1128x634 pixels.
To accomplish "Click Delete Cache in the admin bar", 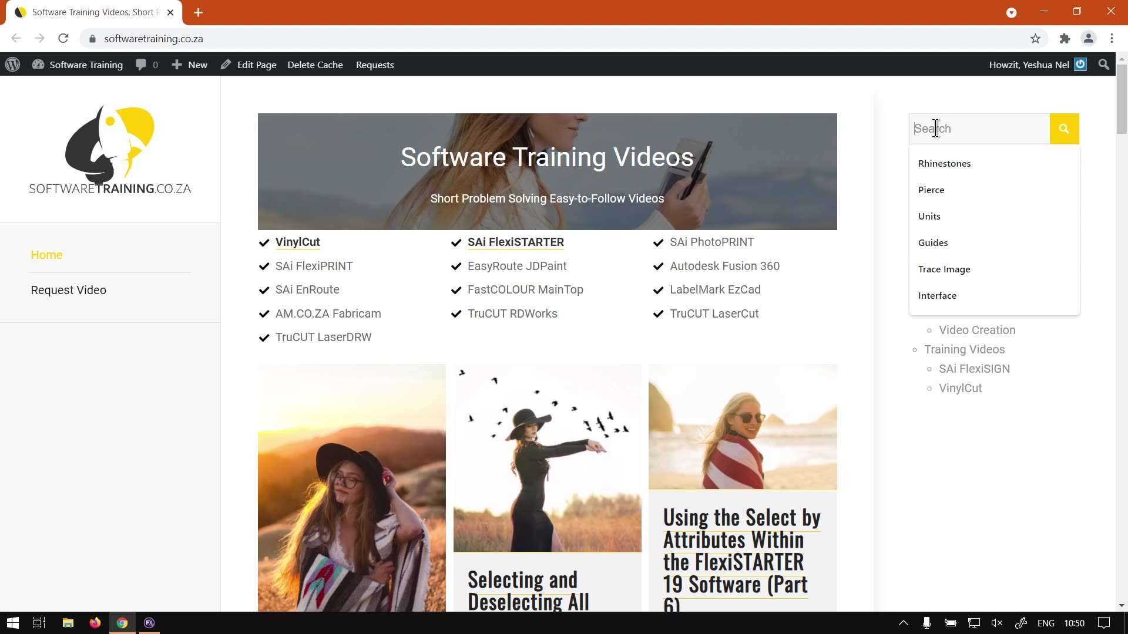I will [315, 65].
